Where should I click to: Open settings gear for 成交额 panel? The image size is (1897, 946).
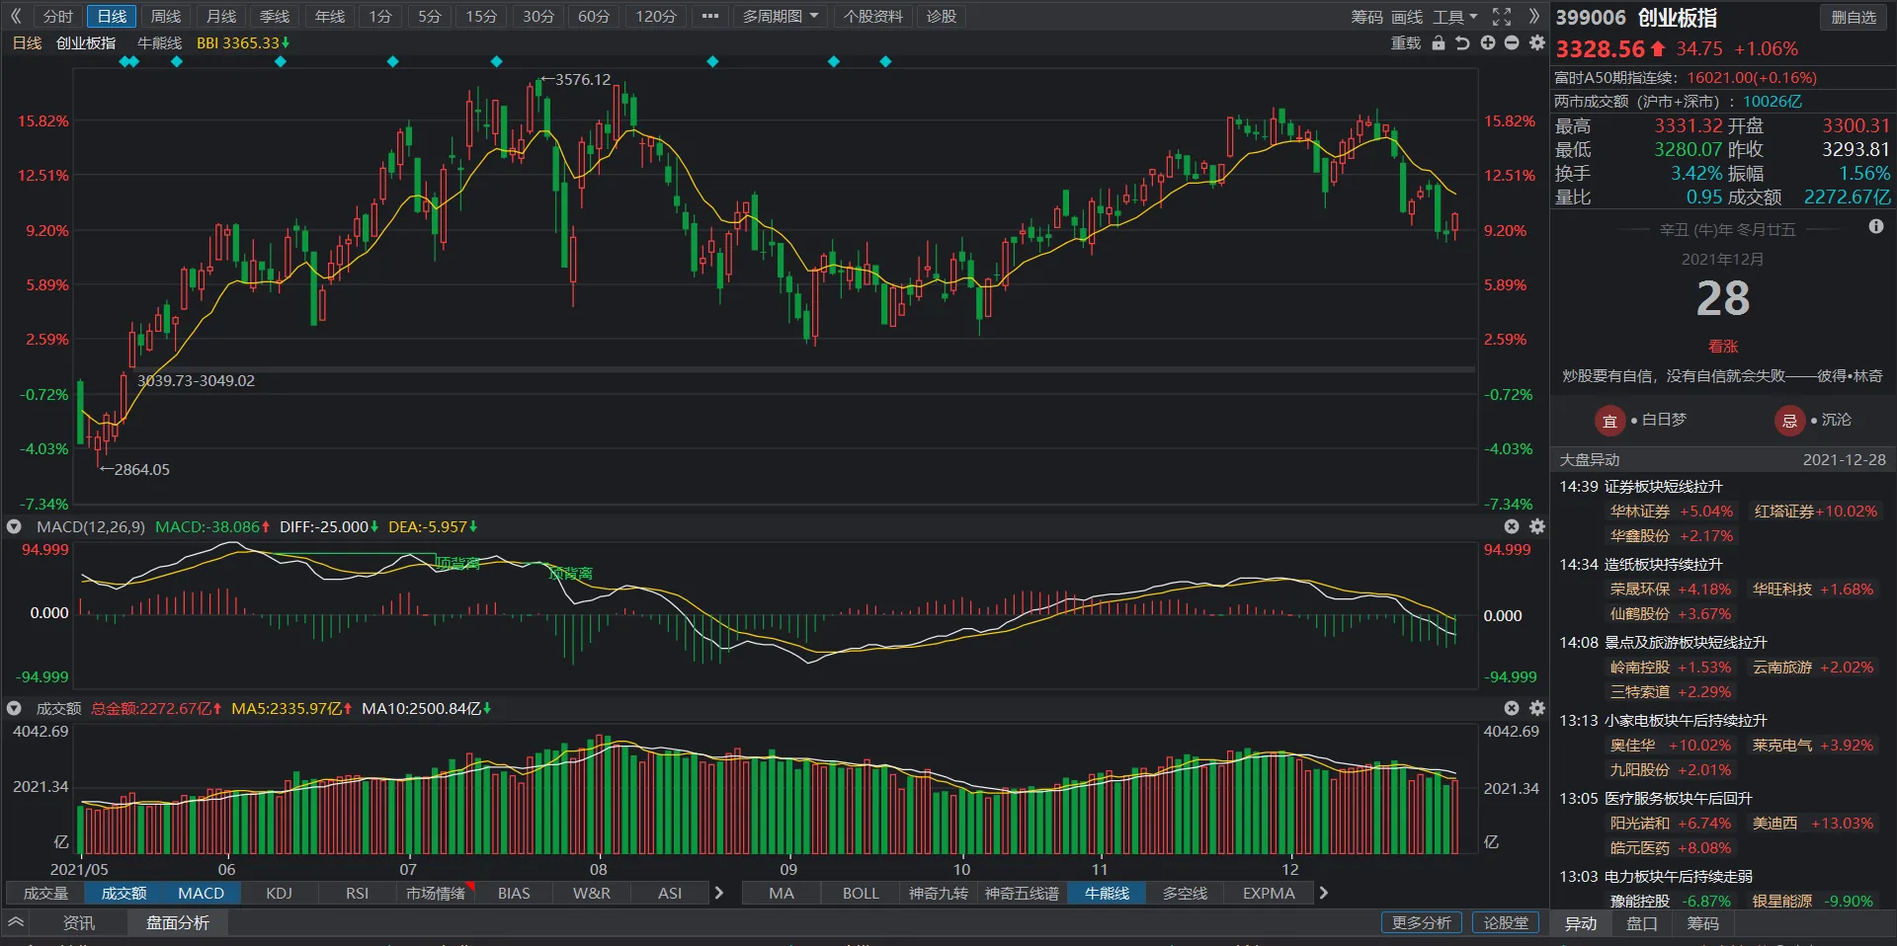pos(1536,709)
